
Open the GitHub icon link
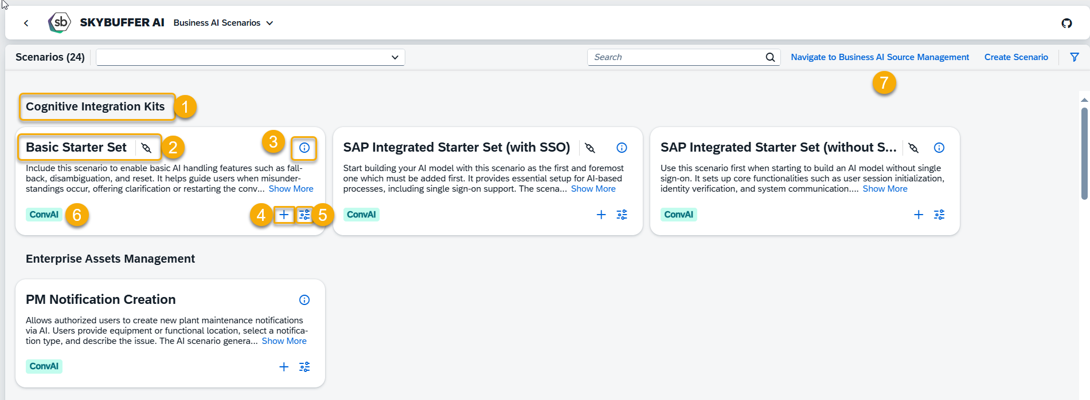click(x=1066, y=23)
